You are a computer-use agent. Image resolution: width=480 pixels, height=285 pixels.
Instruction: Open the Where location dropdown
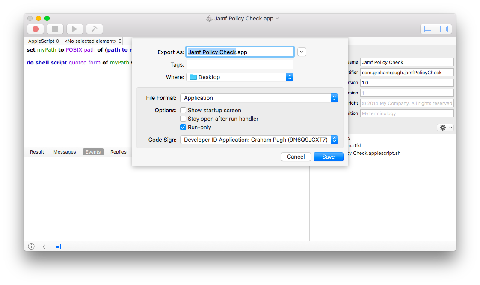click(240, 77)
